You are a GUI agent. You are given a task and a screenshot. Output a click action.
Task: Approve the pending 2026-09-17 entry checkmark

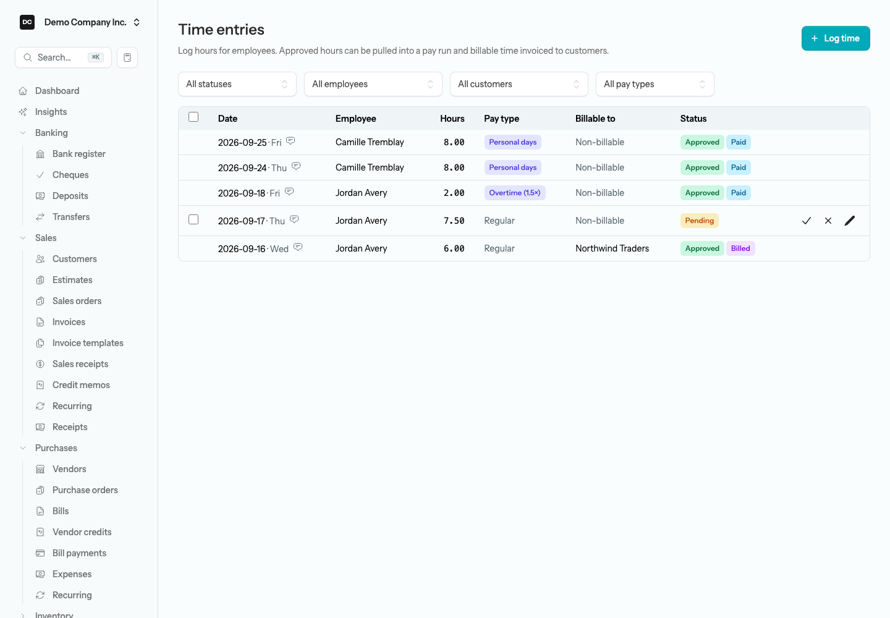pos(807,221)
